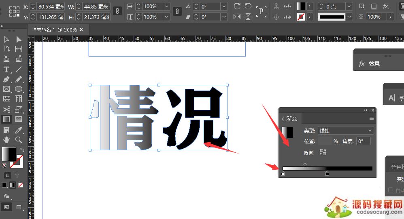The image size is (404, 219).
Task: Open the gradient type dropdown showing 线性
Action: pos(346,131)
